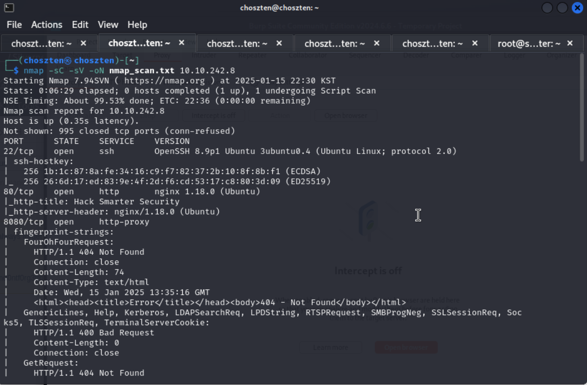Click the PORT column header

14,141
